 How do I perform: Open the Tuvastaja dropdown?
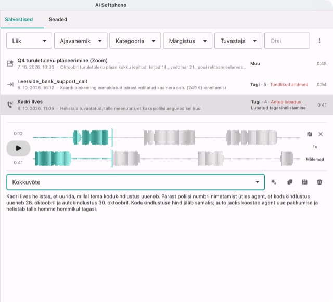(x=238, y=41)
